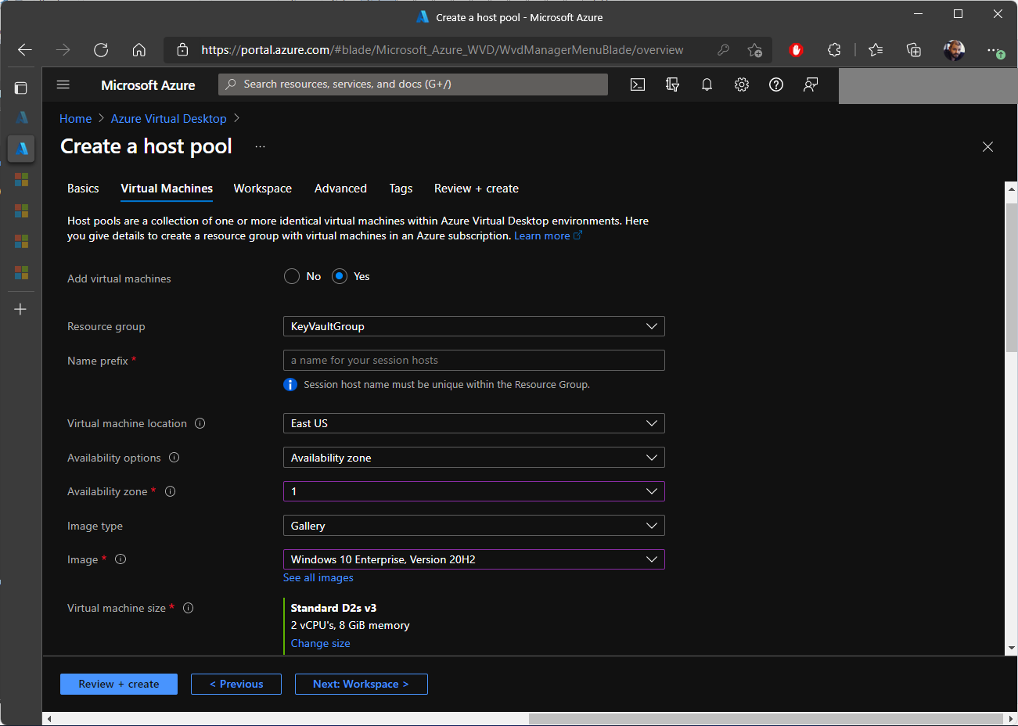Image resolution: width=1018 pixels, height=726 pixels.
Task: Select the Virtual Machines tab
Action: point(167,189)
